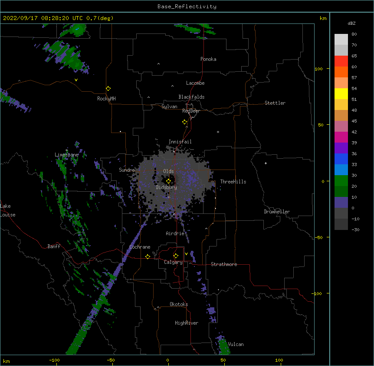Click the Airdrie city label
Viewport: 374px width, 366px height.
click(175, 233)
